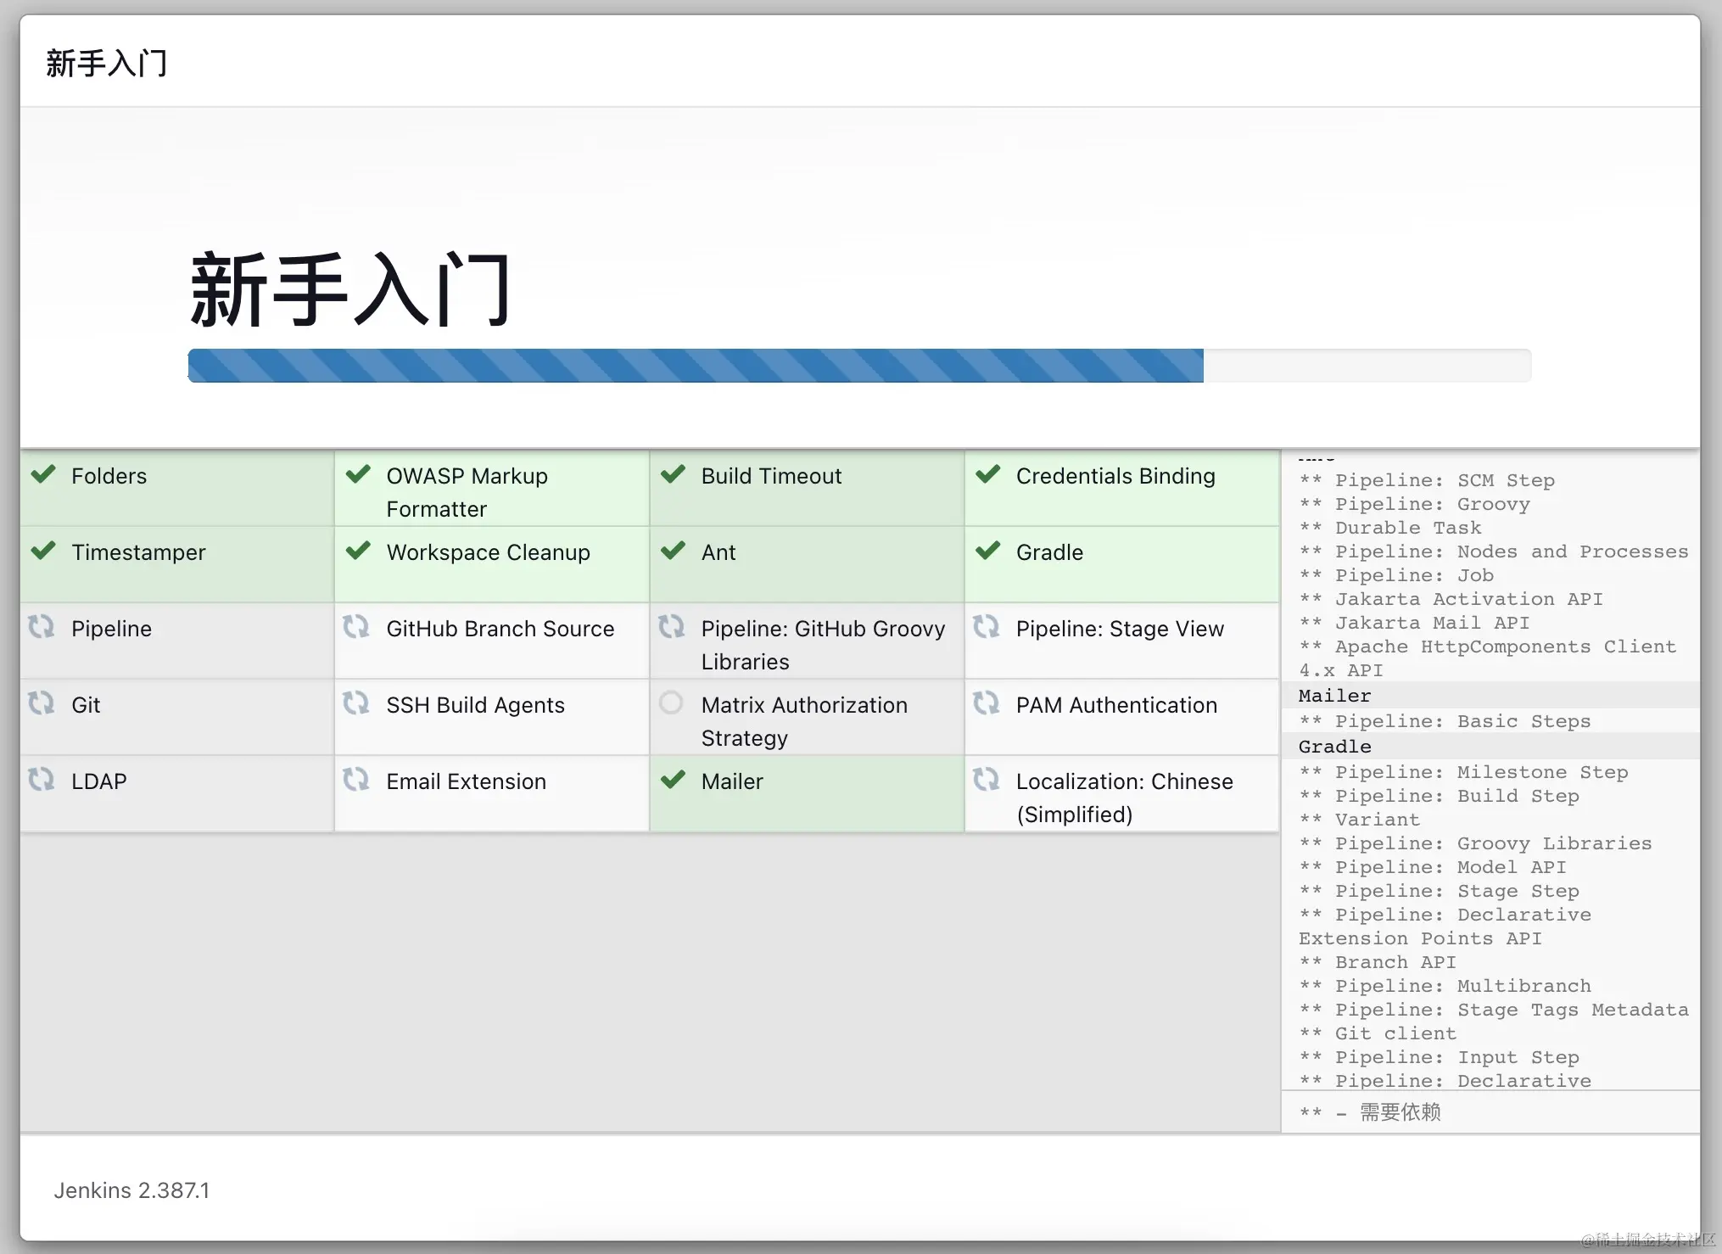The width and height of the screenshot is (1722, 1254).
Task: Click the installation progress bar
Action: (859, 366)
